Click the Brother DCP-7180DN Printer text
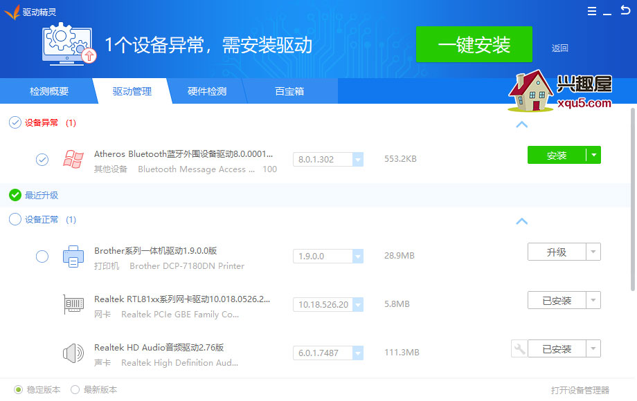637x401 pixels. click(187, 266)
